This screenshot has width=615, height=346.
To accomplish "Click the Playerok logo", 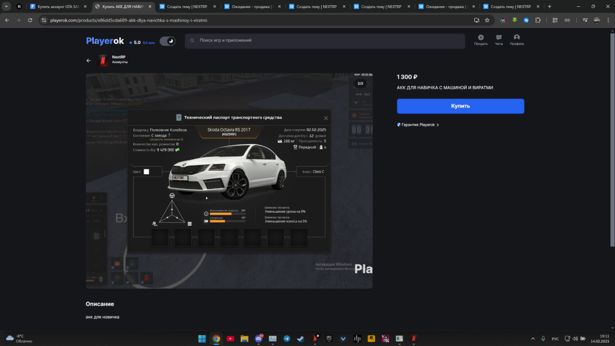I will click(x=105, y=41).
